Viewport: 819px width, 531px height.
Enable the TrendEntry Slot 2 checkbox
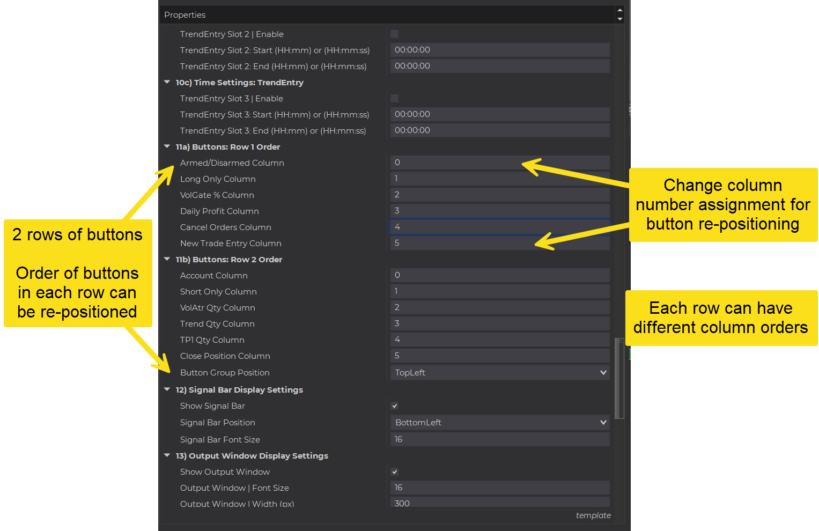coord(394,34)
